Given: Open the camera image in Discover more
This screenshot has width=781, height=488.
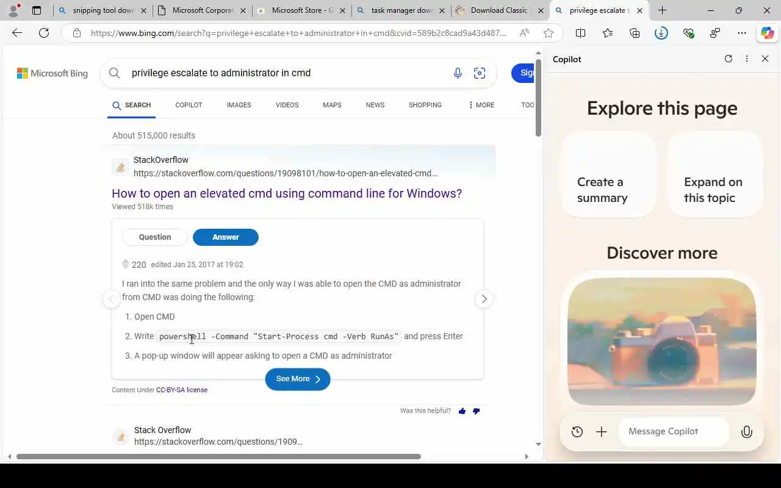Looking at the screenshot, I should click(662, 342).
